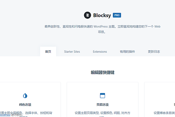Click the description starting 设置博客条目
Viewport: 175px width, 117px height.
pos(164,113)
